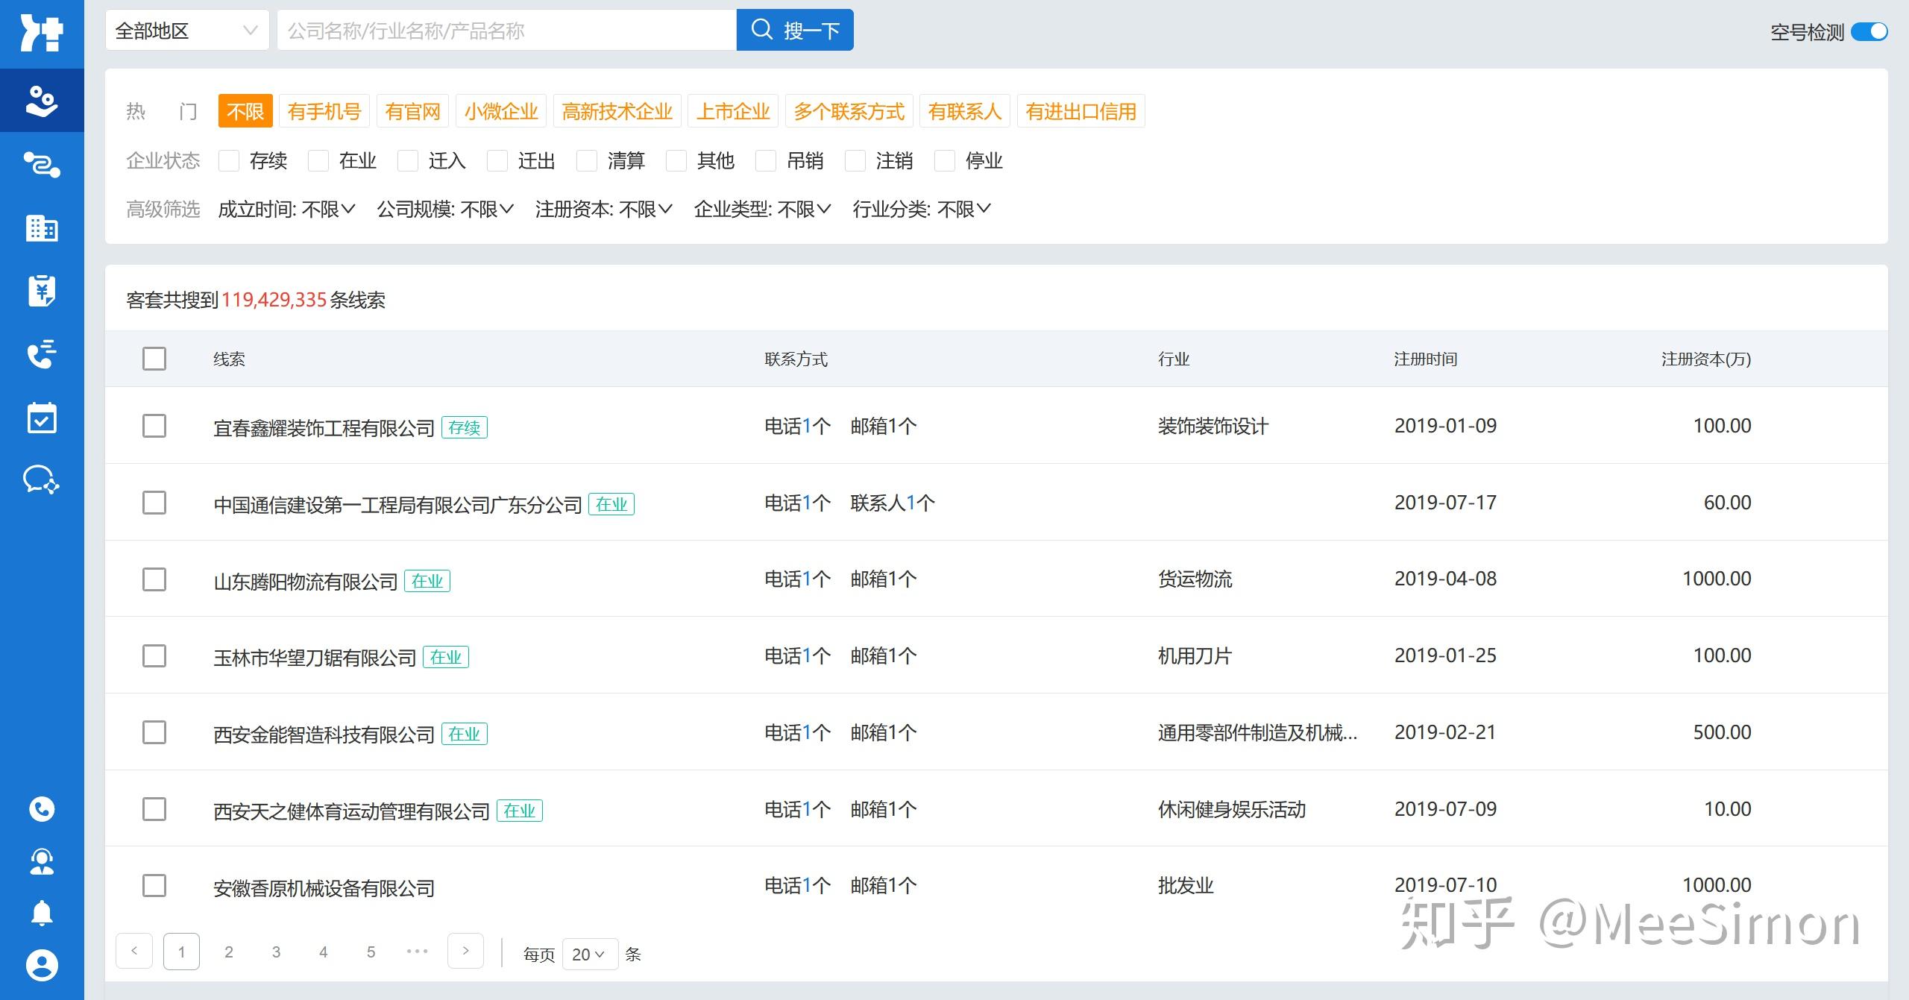Open the lead search sidebar icon
The image size is (1909, 1000).
42,101
